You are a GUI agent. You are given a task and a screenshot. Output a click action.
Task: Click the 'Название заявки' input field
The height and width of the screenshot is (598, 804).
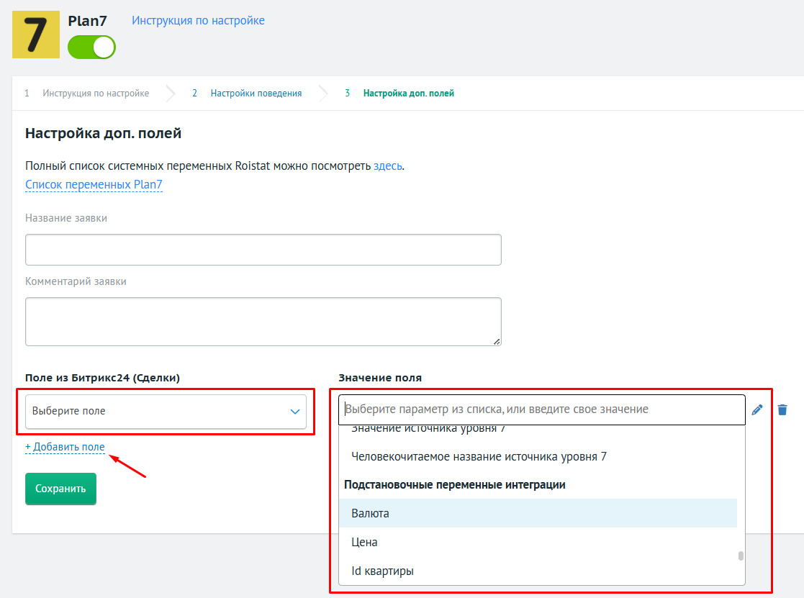point(263,250)
